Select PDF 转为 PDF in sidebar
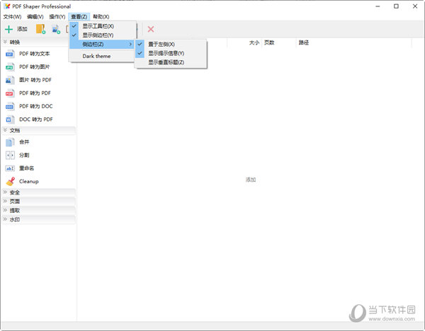Viewport: 425px width, 331px height. (35, 93)
